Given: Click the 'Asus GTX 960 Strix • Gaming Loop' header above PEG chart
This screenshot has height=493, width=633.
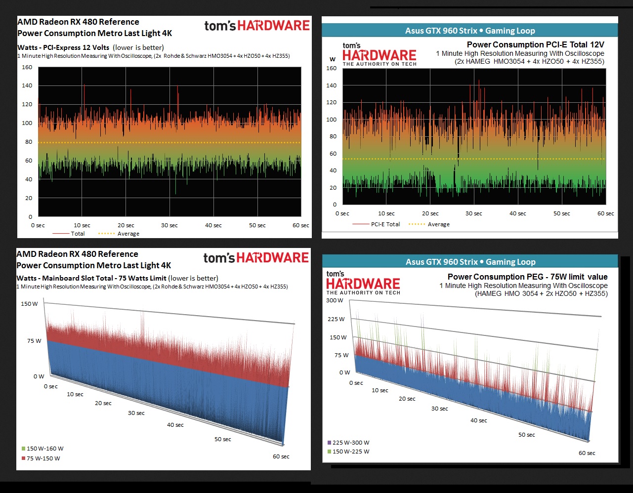Looking at the screenshot, I should click(470, 262).
